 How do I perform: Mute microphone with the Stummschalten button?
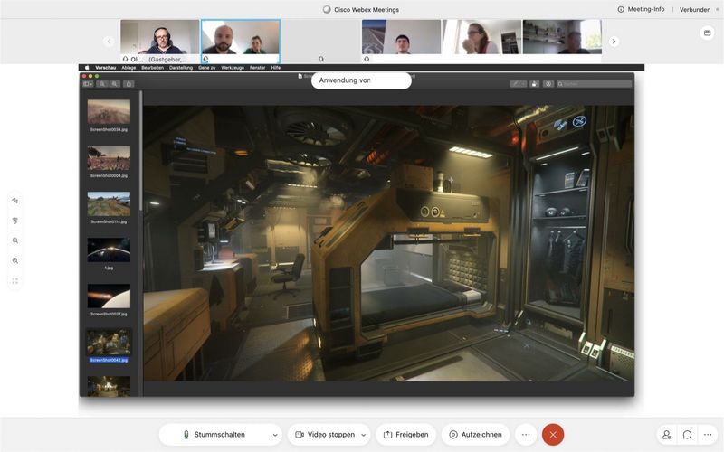pos(214,435)
